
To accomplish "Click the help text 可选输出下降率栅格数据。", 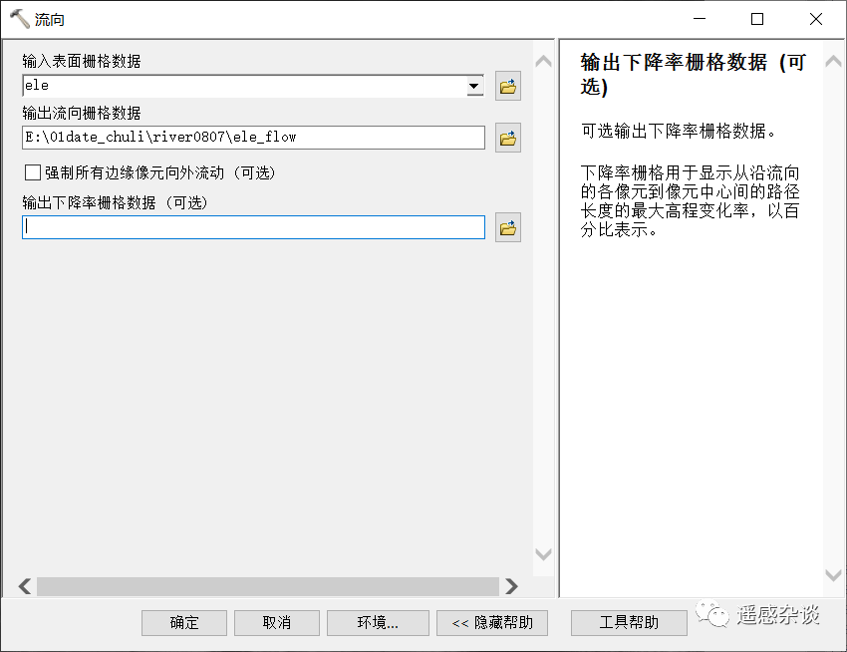I will click(679, 131).
